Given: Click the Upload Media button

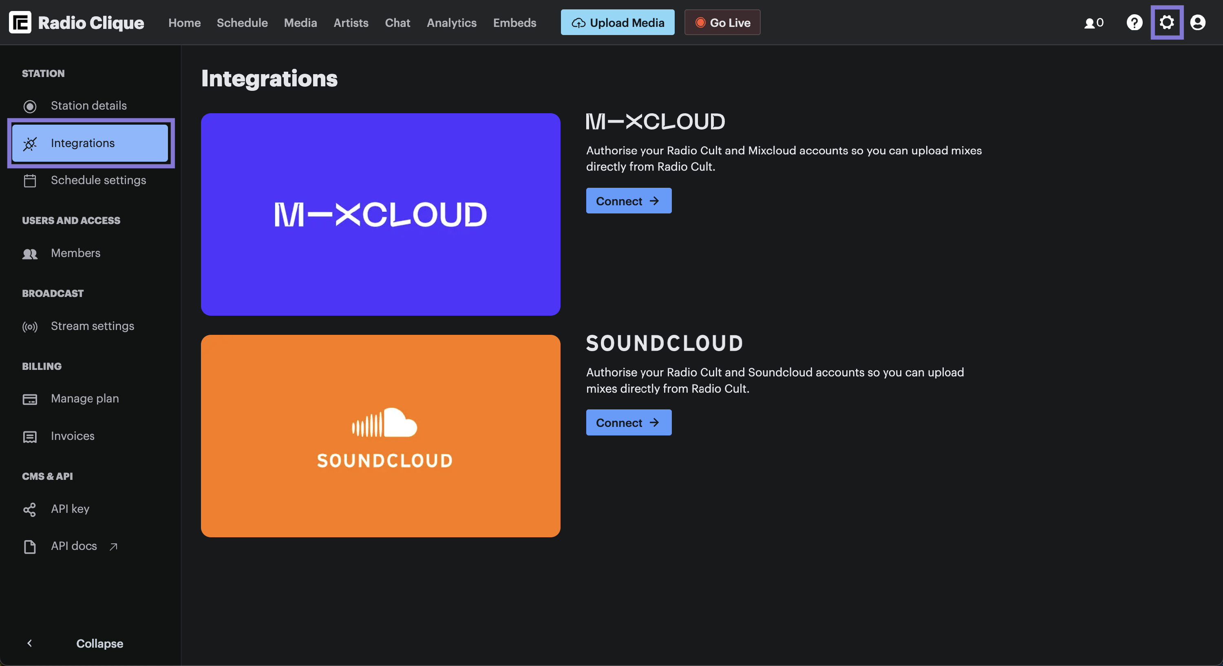Looking at the screenshot, I should pyautogui.click(x=617, y=22).
